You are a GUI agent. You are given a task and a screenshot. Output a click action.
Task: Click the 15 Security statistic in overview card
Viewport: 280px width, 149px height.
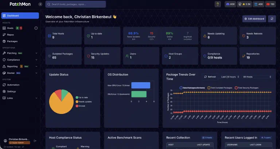click(152, 35)
